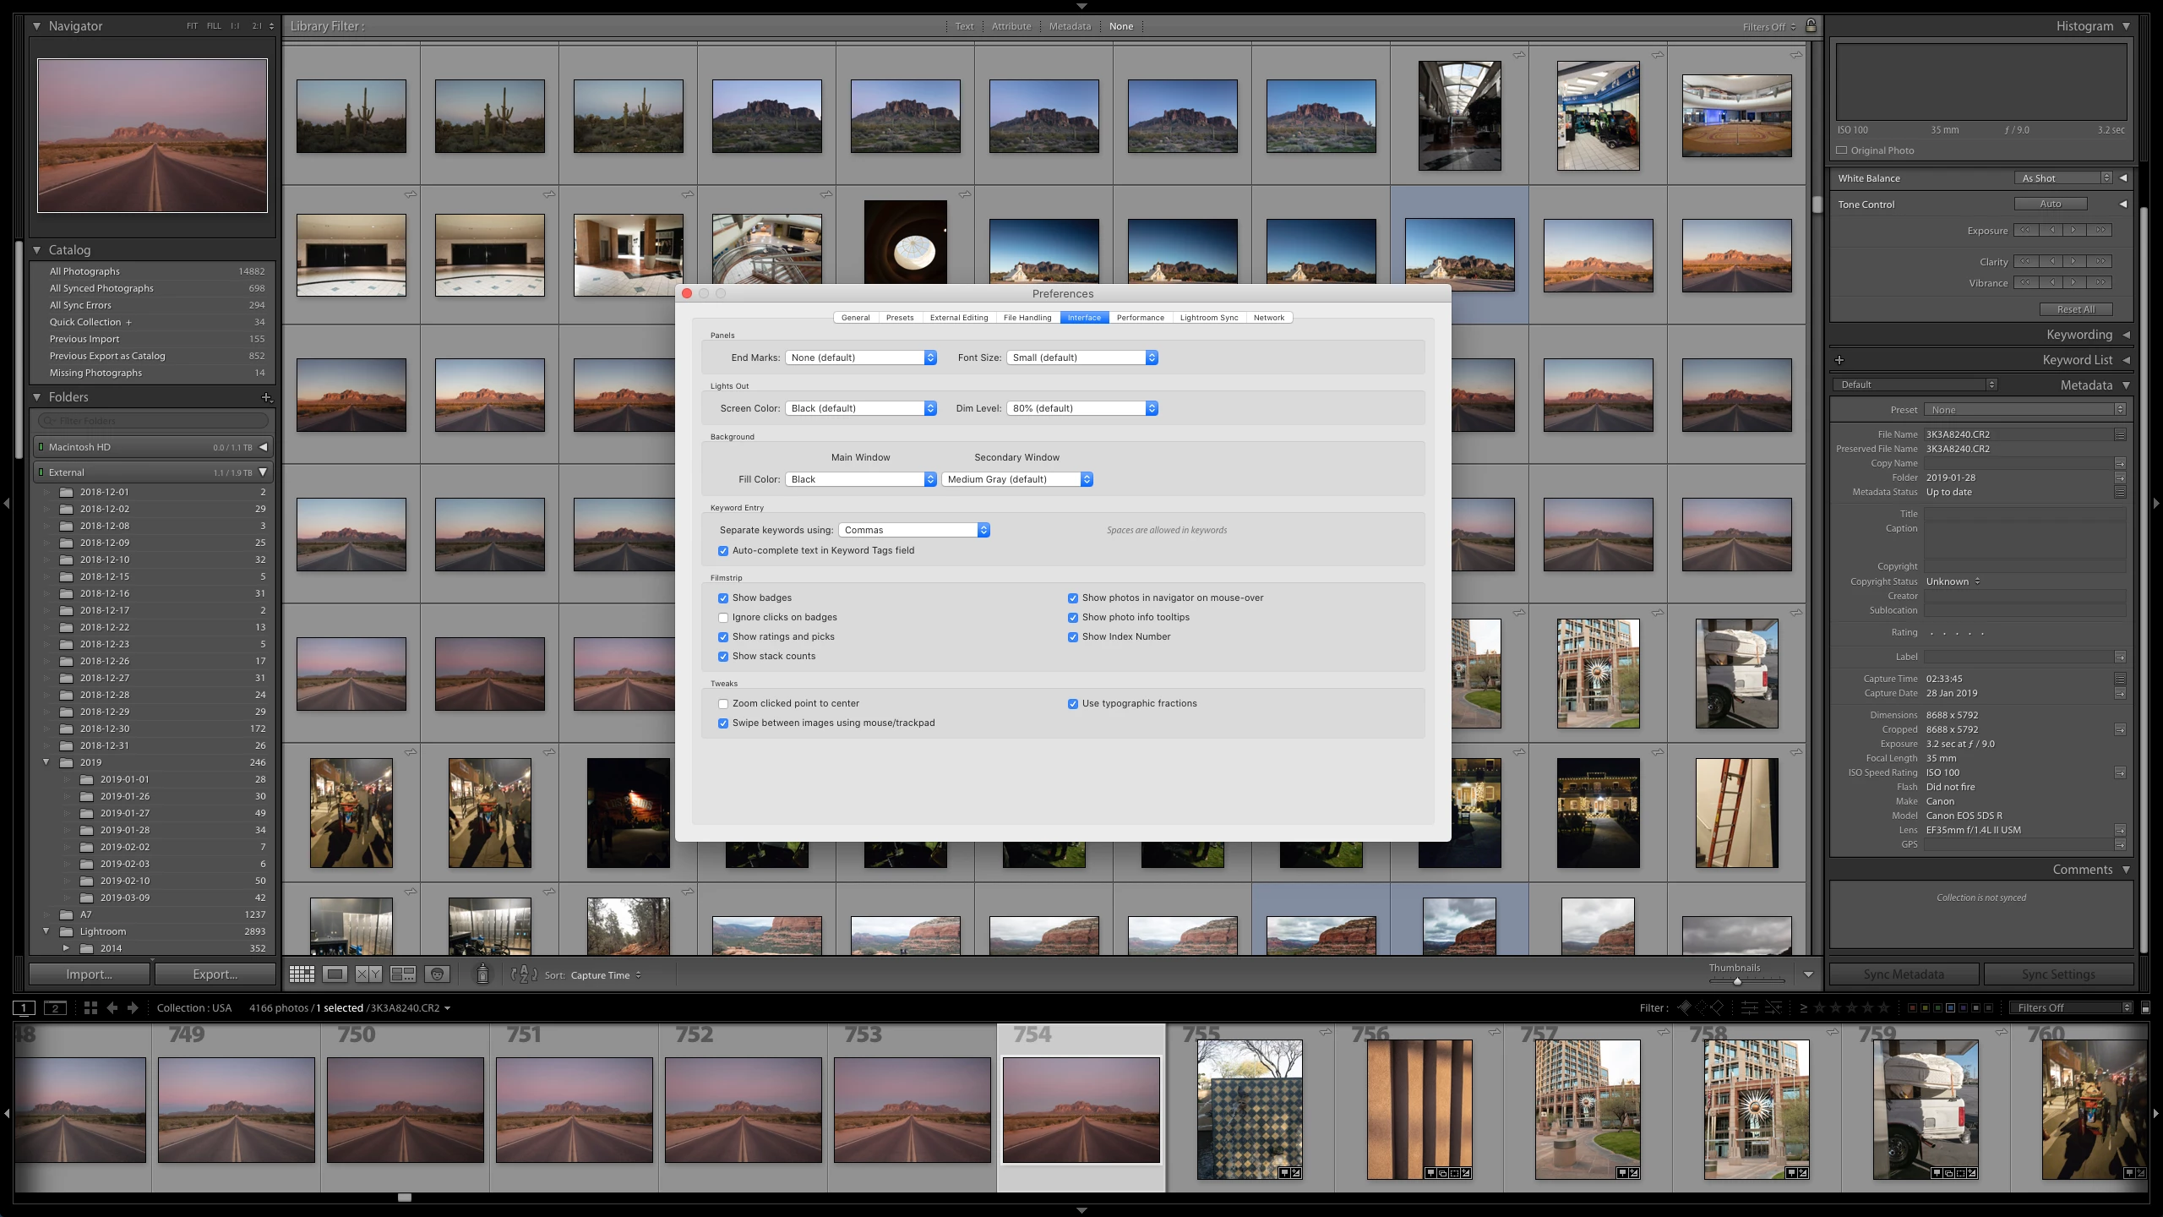The image size is (2163, 1217).
Task: Click the add folder plus icon
Action: 266,397
